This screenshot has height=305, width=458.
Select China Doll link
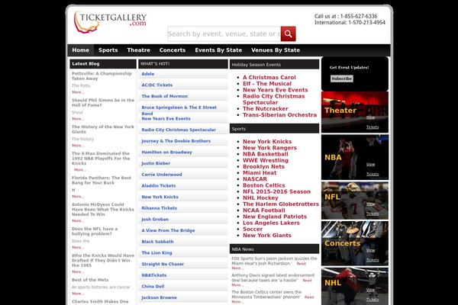[x=153, y=287]
